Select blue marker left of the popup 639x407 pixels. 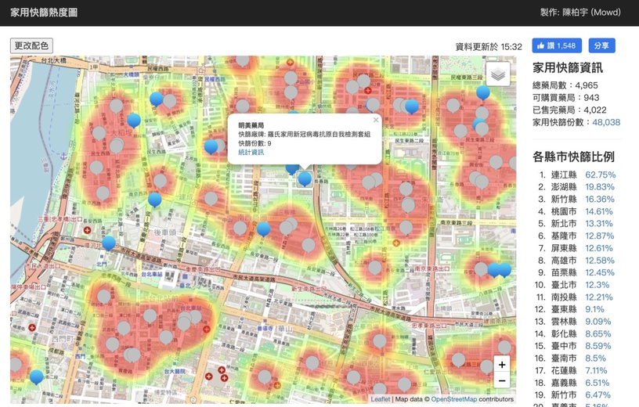[211, 146]
